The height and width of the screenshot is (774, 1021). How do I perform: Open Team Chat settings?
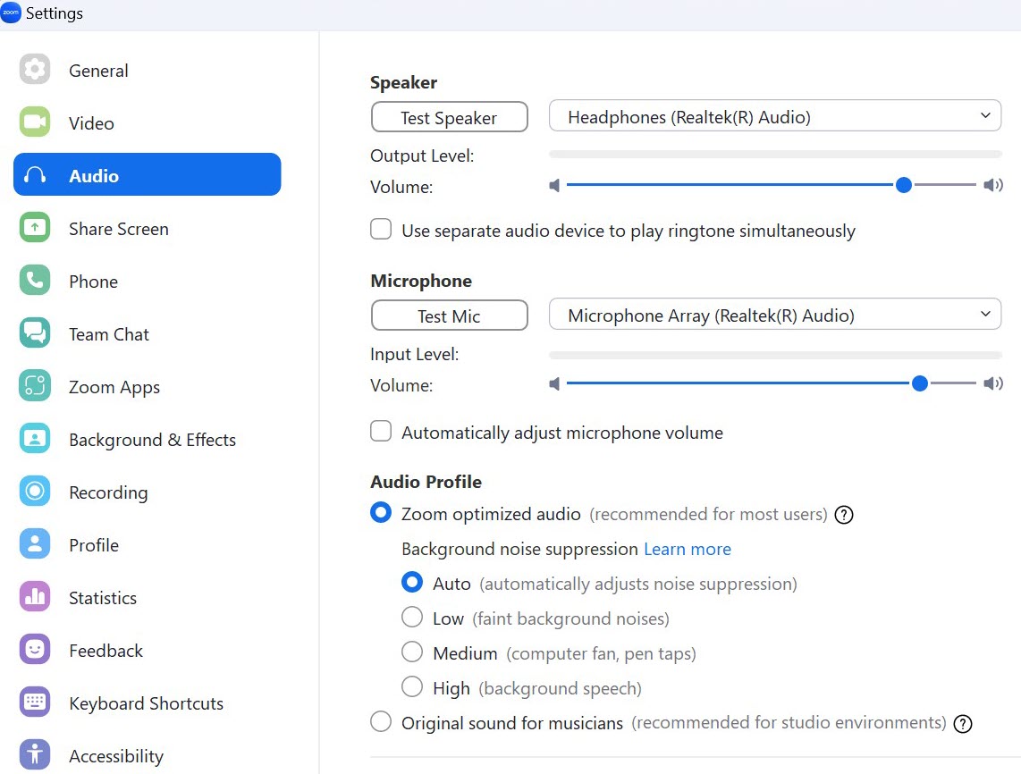pos(148,334)
